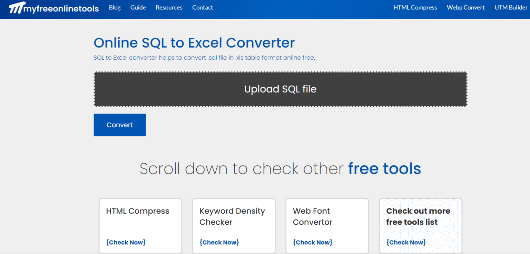The image size is (530, 254).
Task: Click the Online SQL to Excel Converter heading
Action: pos(194,42)
